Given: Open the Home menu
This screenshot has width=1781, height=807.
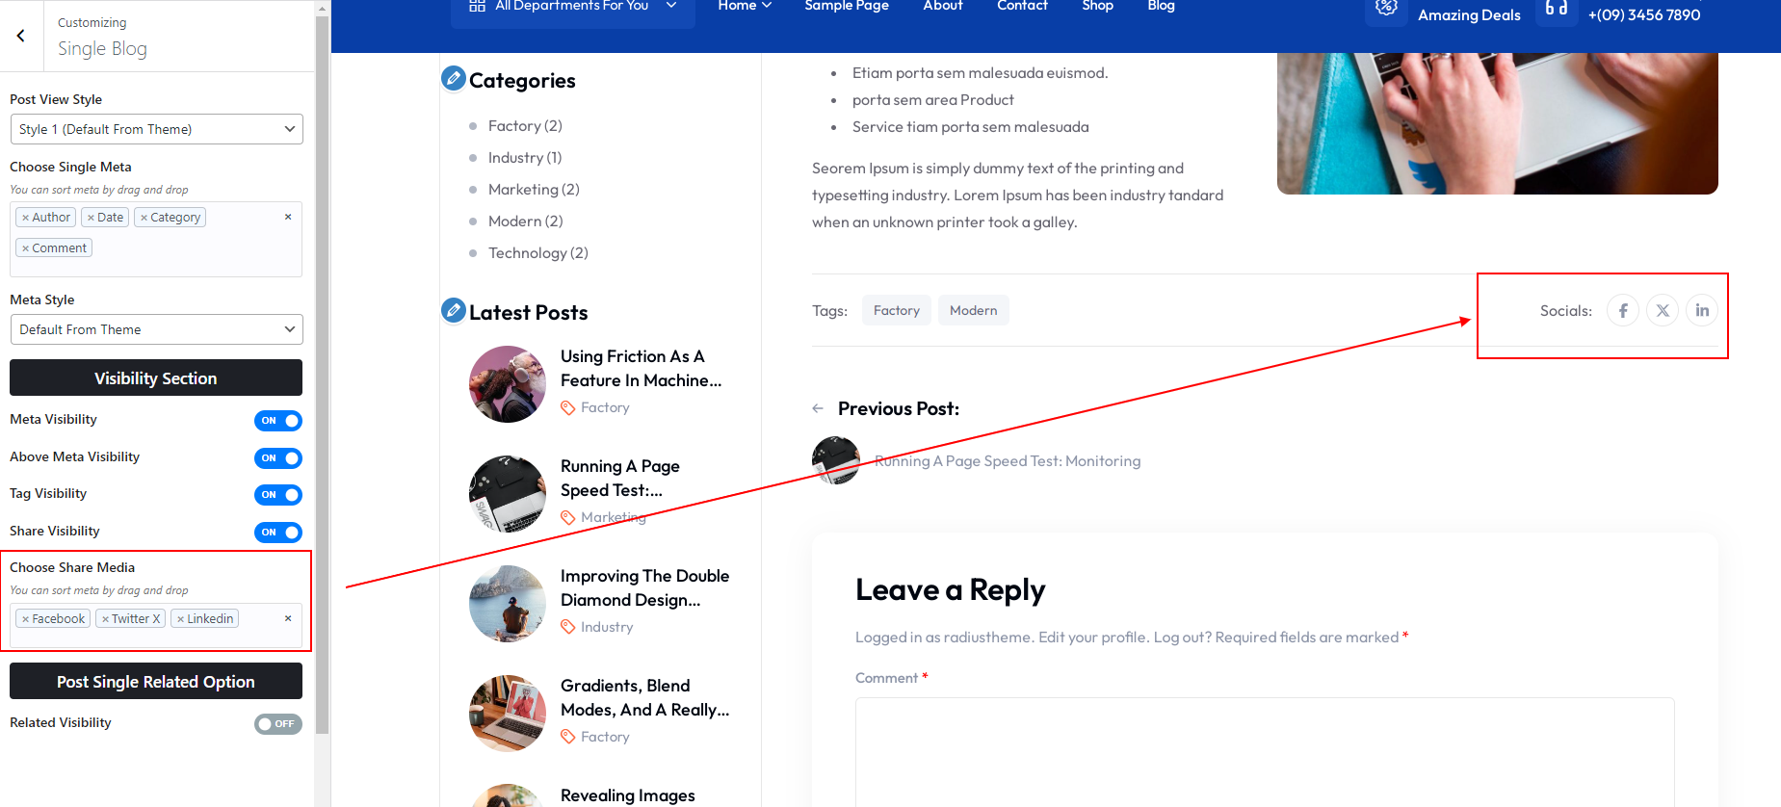Looking at the screenshot, I should click(x=745, y=6).
